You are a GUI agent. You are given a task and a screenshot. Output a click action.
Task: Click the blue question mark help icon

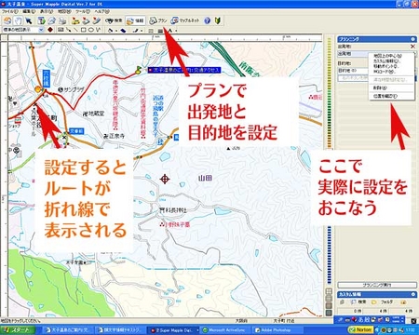(208, 20)
